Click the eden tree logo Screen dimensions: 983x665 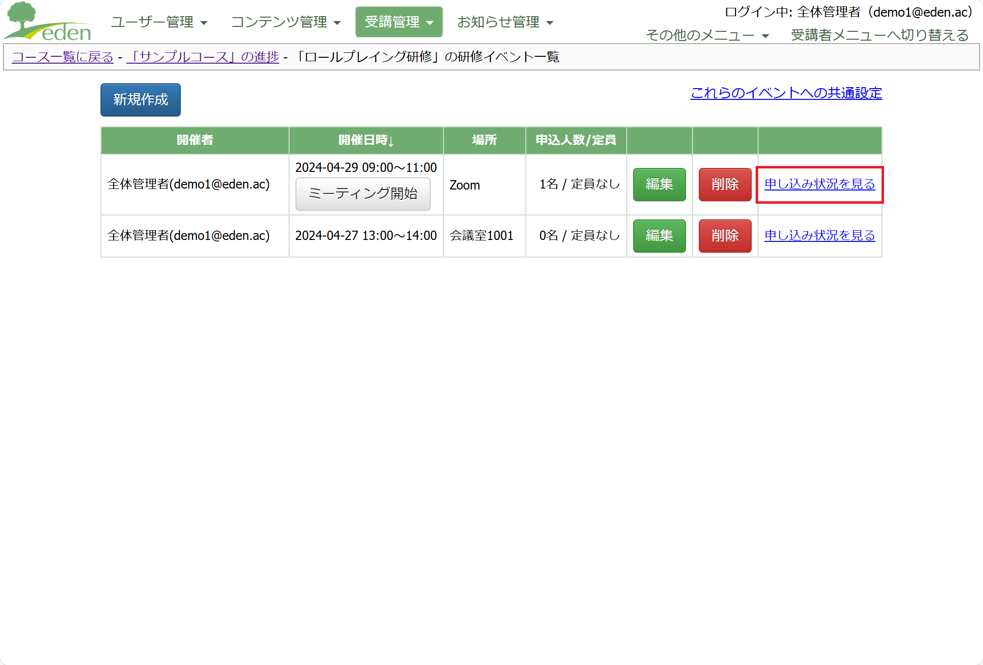coord(48,22)
